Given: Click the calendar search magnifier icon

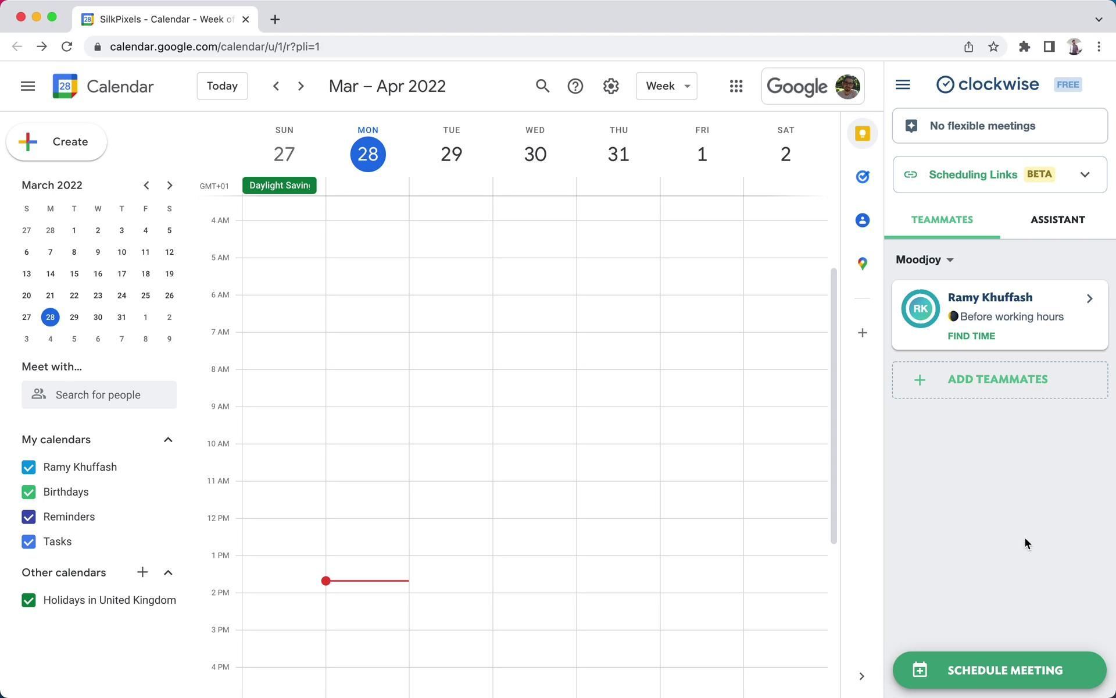Looking at the screenshot, I should [x=542, y=86].
